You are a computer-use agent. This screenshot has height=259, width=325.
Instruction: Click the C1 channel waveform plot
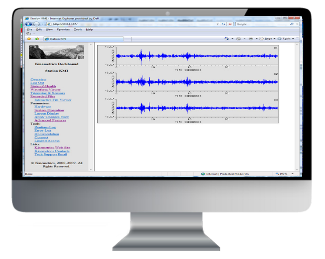[x=197, y=56]
